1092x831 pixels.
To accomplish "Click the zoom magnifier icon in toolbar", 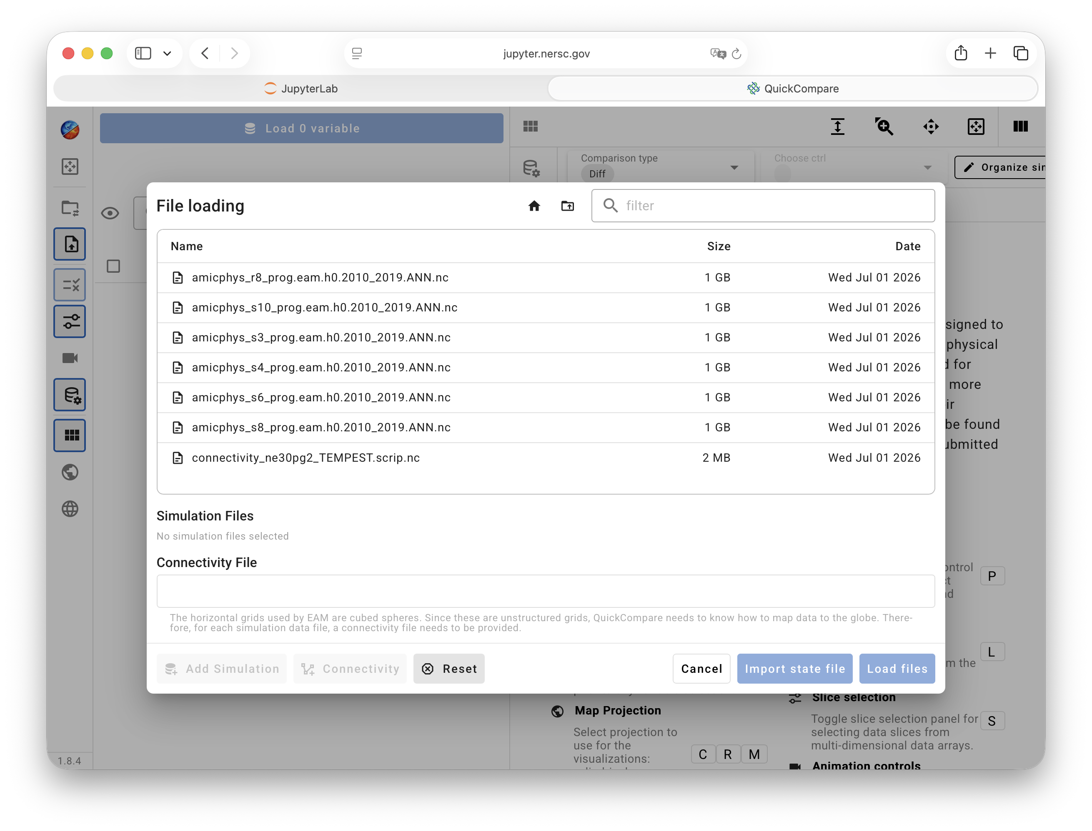I will pos(884,127).
